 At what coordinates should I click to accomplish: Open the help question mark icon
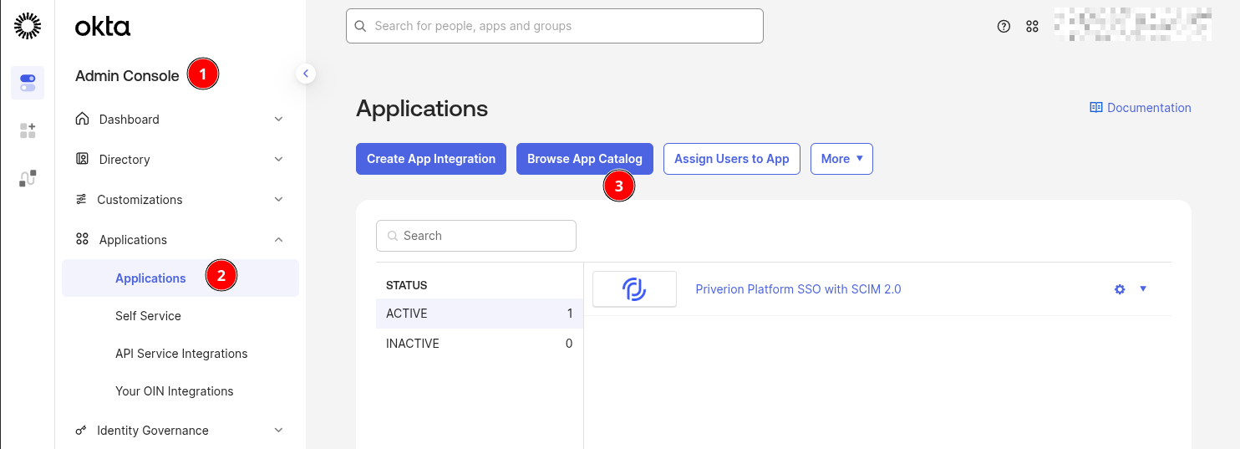[1004, 27]
